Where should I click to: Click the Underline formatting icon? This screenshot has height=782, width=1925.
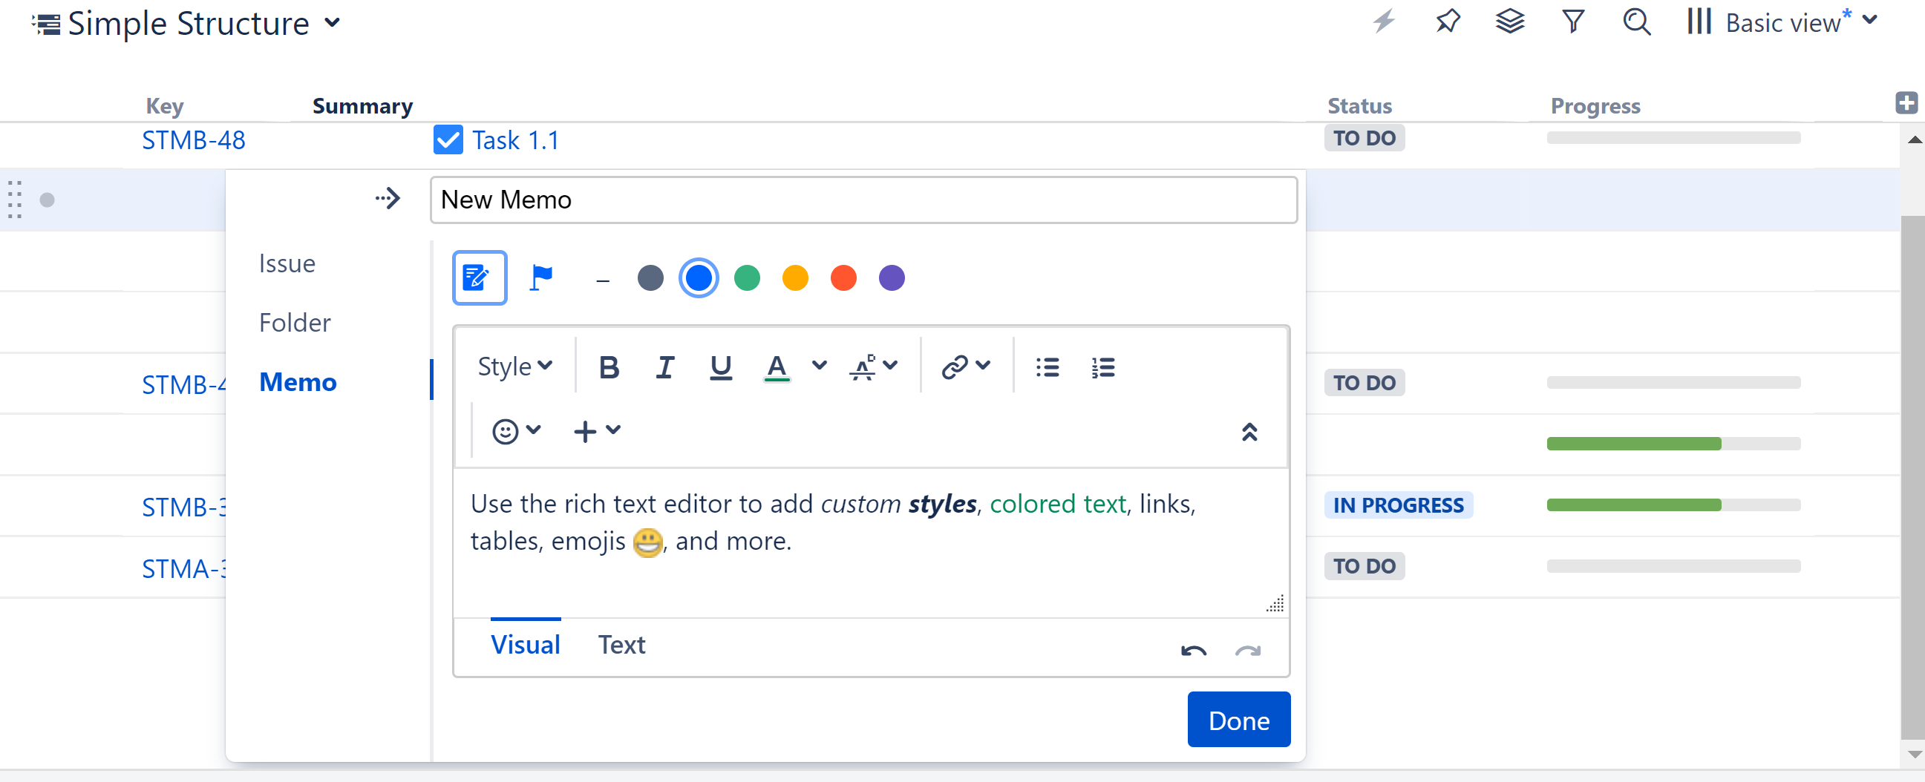pyautogui.click(x=720, y=367)
